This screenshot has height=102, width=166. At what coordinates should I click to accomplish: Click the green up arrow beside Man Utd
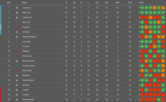(17, 22)
